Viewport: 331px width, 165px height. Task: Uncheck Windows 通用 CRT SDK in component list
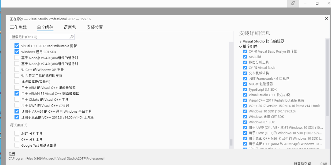coord(17,52)
